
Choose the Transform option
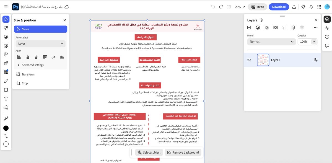click(x=25, y=74)
